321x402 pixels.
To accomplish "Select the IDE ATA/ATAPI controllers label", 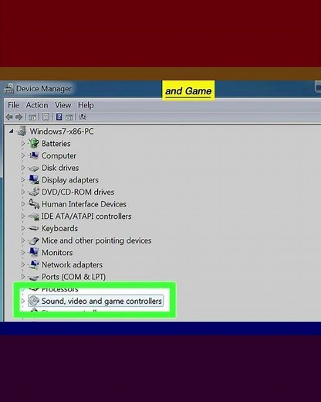I will (x=86, y=216).
